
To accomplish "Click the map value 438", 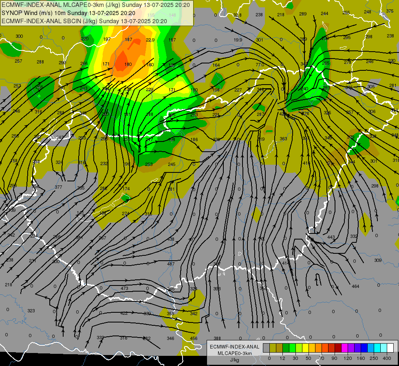I will (x=171, y=239).
